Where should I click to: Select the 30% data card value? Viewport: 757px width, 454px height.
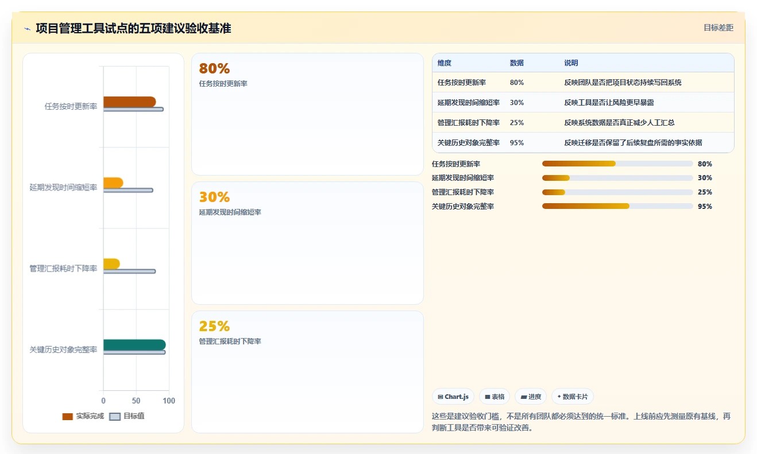tap(214, 197)
